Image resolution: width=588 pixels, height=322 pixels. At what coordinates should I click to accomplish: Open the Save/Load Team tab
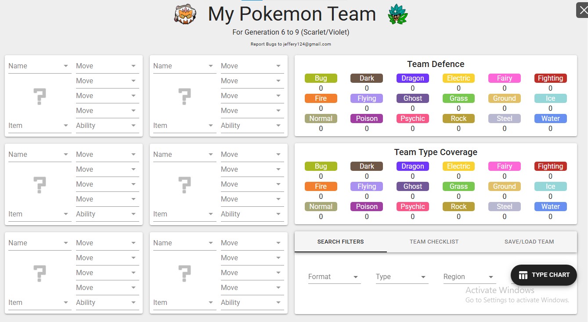529,242
